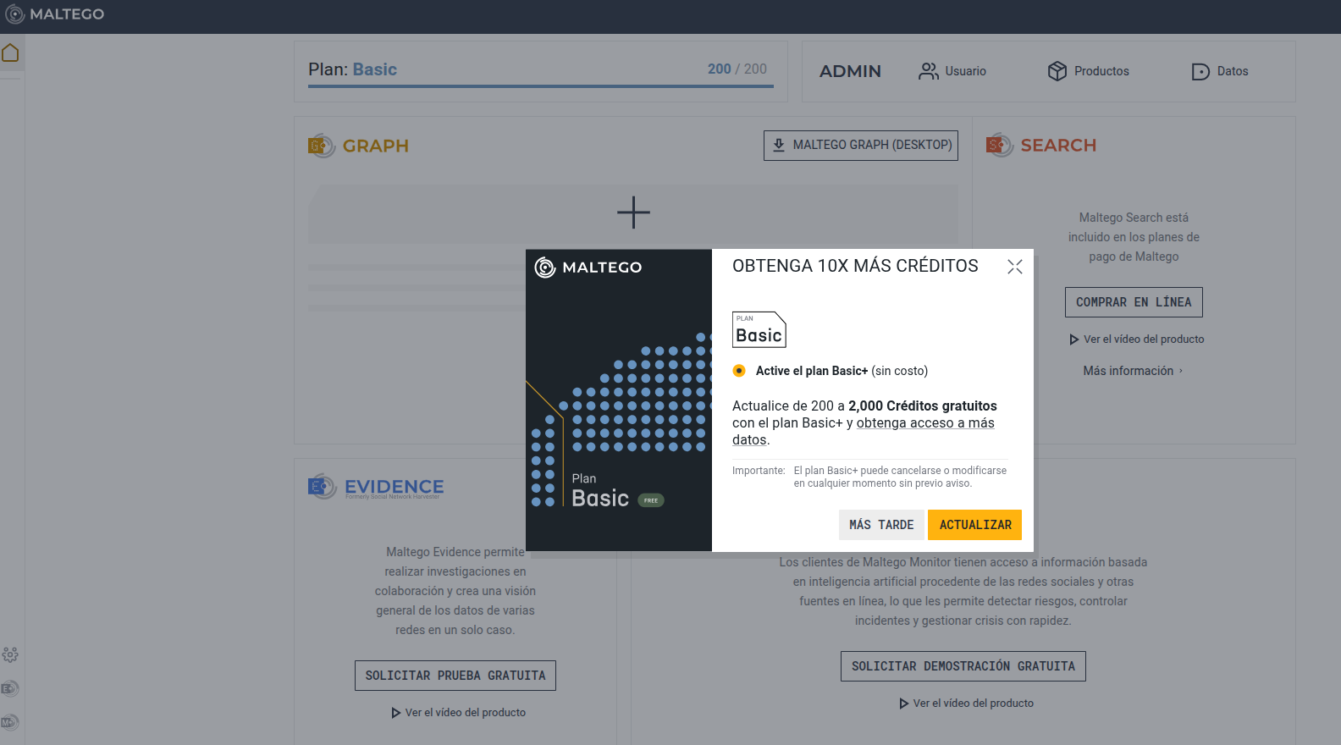This screenshot has height=745, width=1341.
Task: Follow 'obtenga acceso a más datos' link
Action: click(x=924, y=423)
